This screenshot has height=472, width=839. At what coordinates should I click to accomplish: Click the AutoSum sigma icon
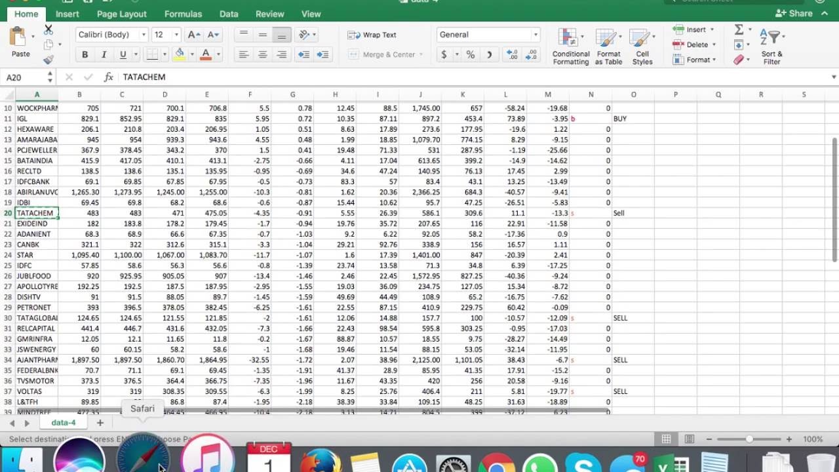click(739, 29)
